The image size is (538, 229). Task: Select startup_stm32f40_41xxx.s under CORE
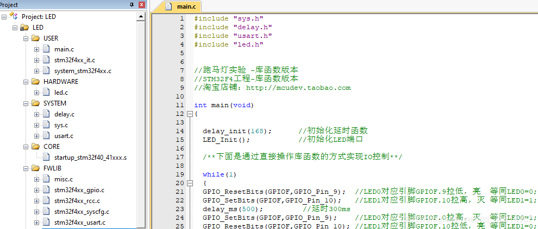tap(91, 158)
